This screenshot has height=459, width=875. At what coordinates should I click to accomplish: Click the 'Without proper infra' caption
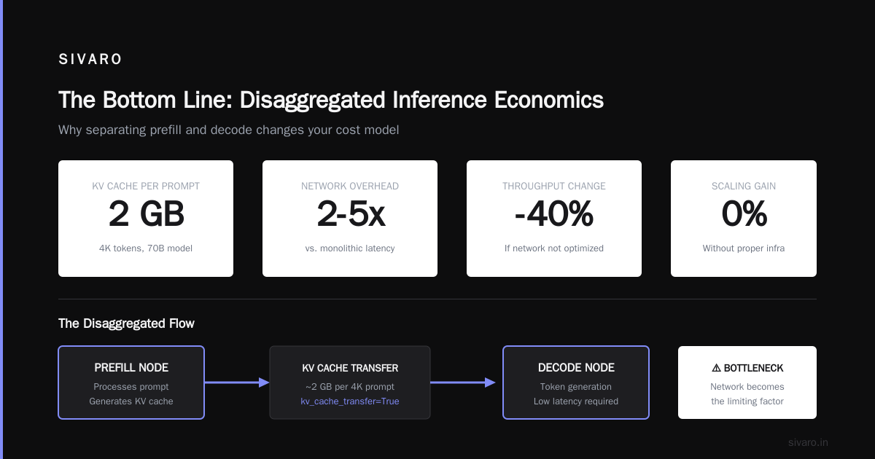point(744,248)
